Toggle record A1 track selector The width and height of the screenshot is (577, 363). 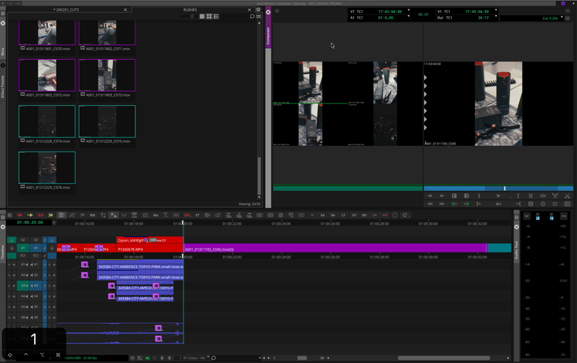[36, 264]
